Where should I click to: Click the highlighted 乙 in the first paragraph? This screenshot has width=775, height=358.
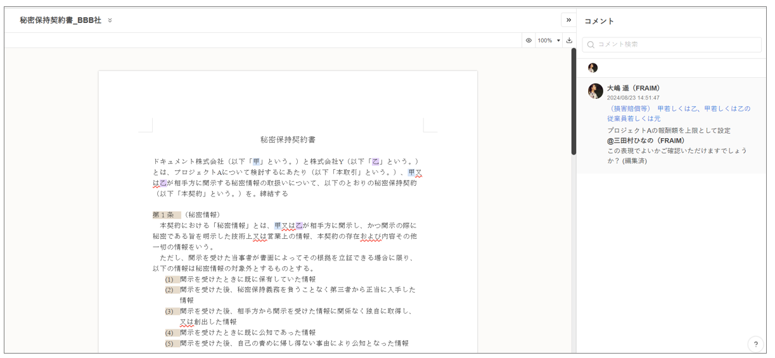[x=375, y=162]
